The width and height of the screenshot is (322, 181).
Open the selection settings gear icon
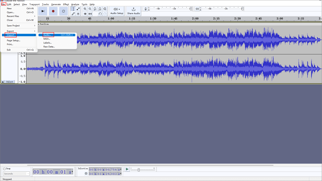tap(86, 173)
